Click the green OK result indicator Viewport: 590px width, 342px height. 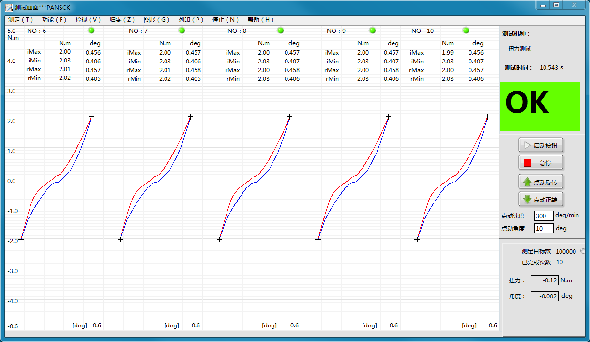point(540,107)
